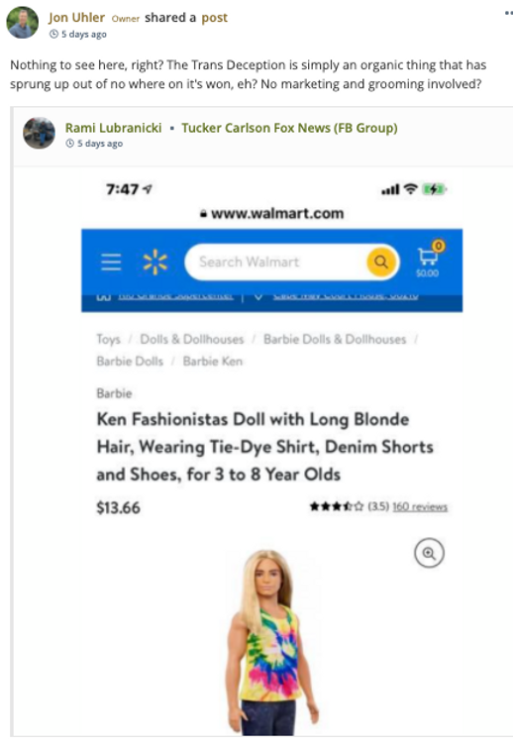Click Rami Lubranicki's profile avatar

[x=39, y=133]
